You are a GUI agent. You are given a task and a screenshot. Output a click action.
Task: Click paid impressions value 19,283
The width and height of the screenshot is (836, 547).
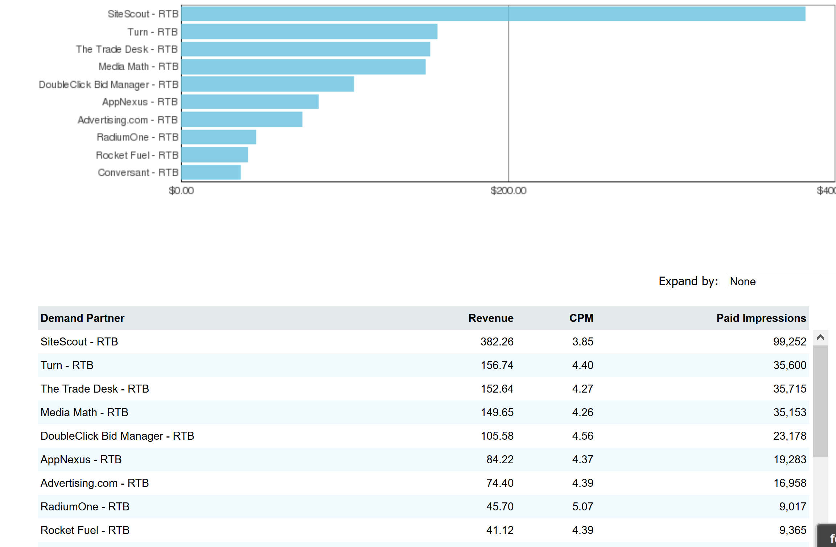790,459
